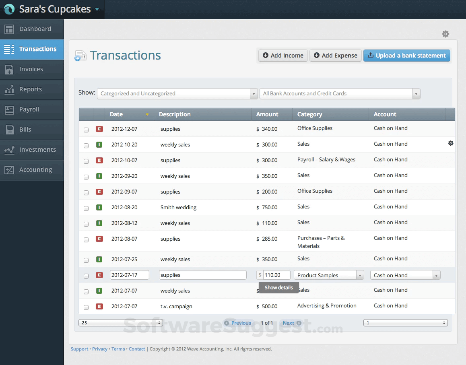Viewport: 466px width, 365px height.
Task: Click the supplies description input field
Action: [202, 275]
